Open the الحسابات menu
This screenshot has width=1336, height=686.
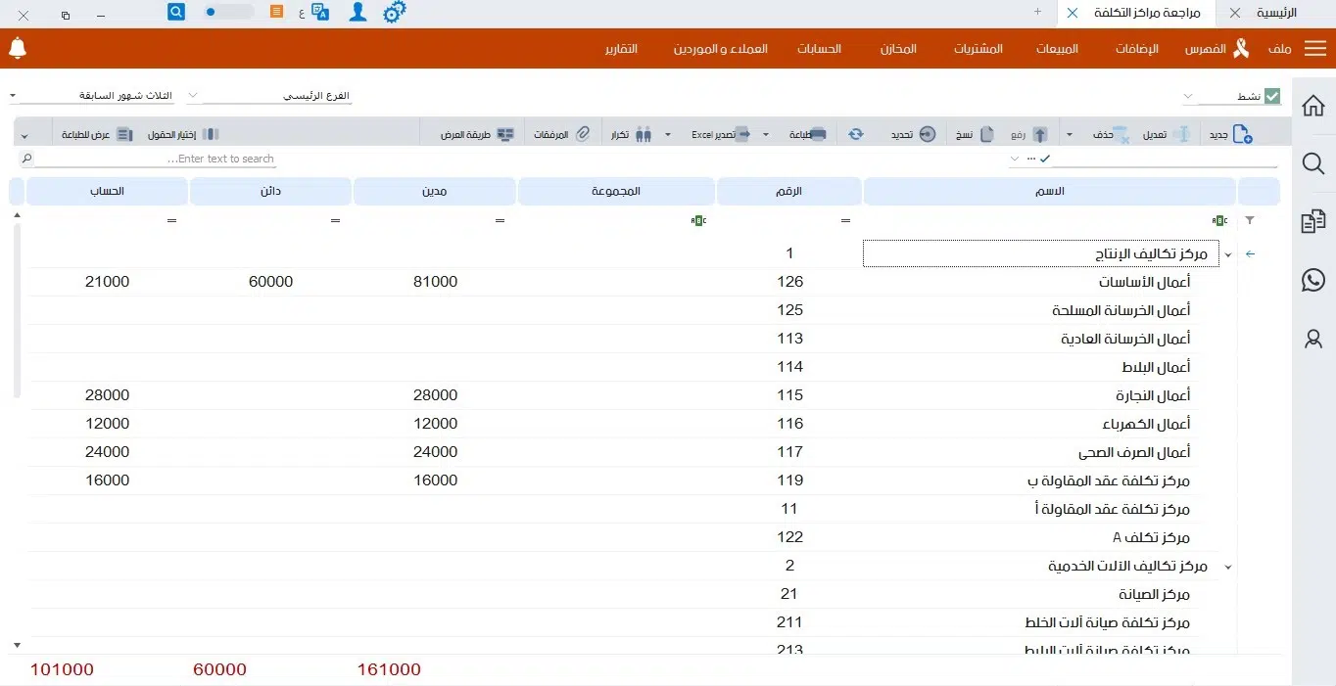(x=819, y=49)
